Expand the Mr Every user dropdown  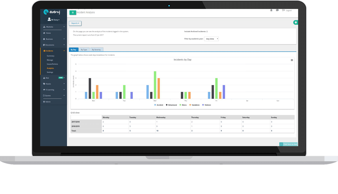[x=54, y=20]
